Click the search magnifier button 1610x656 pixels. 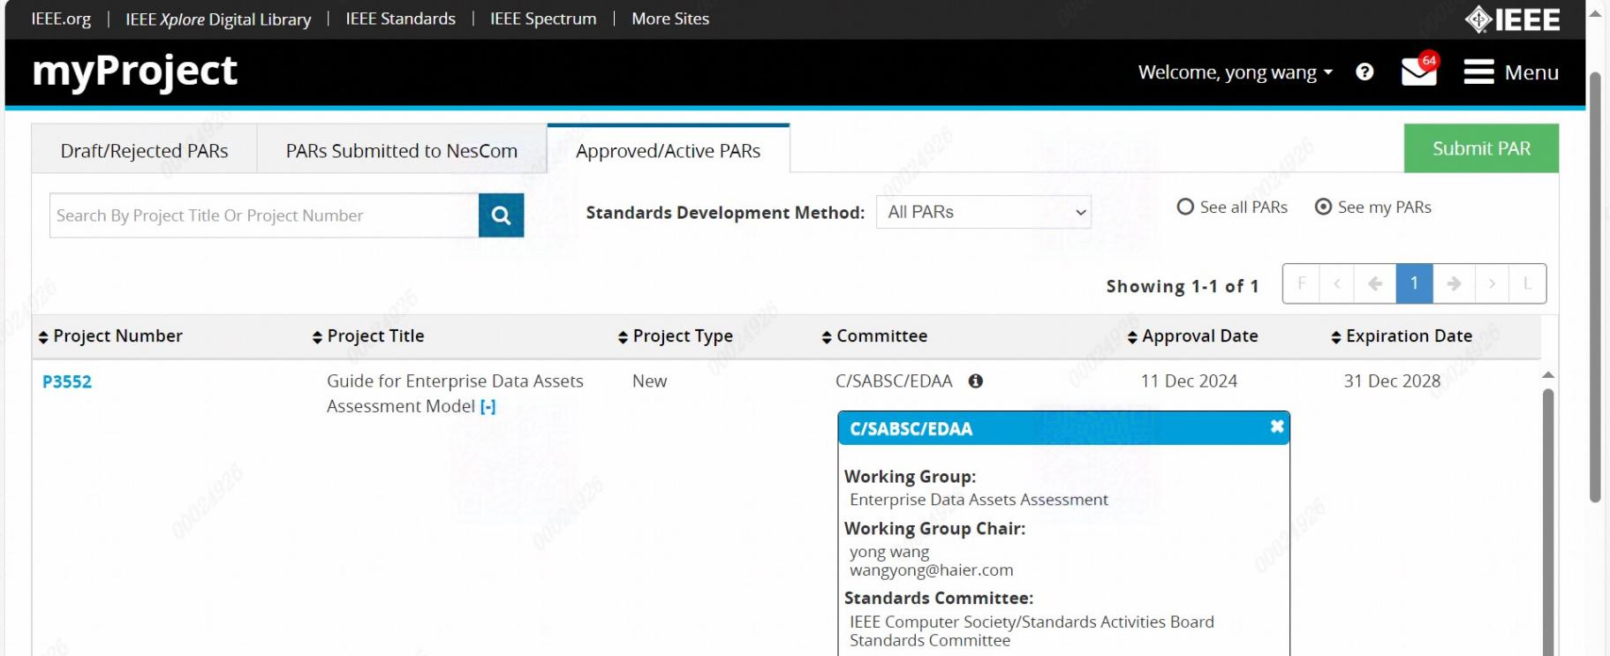click(501, 215)
